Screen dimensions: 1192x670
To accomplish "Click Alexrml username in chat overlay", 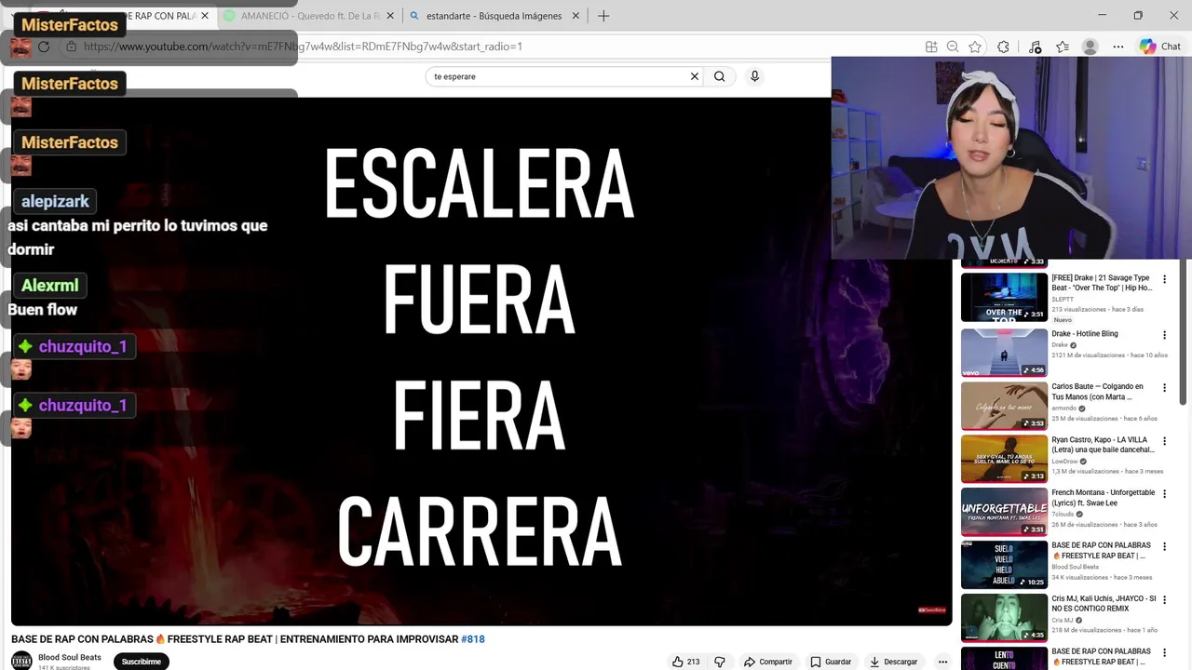I will [50, 285].
